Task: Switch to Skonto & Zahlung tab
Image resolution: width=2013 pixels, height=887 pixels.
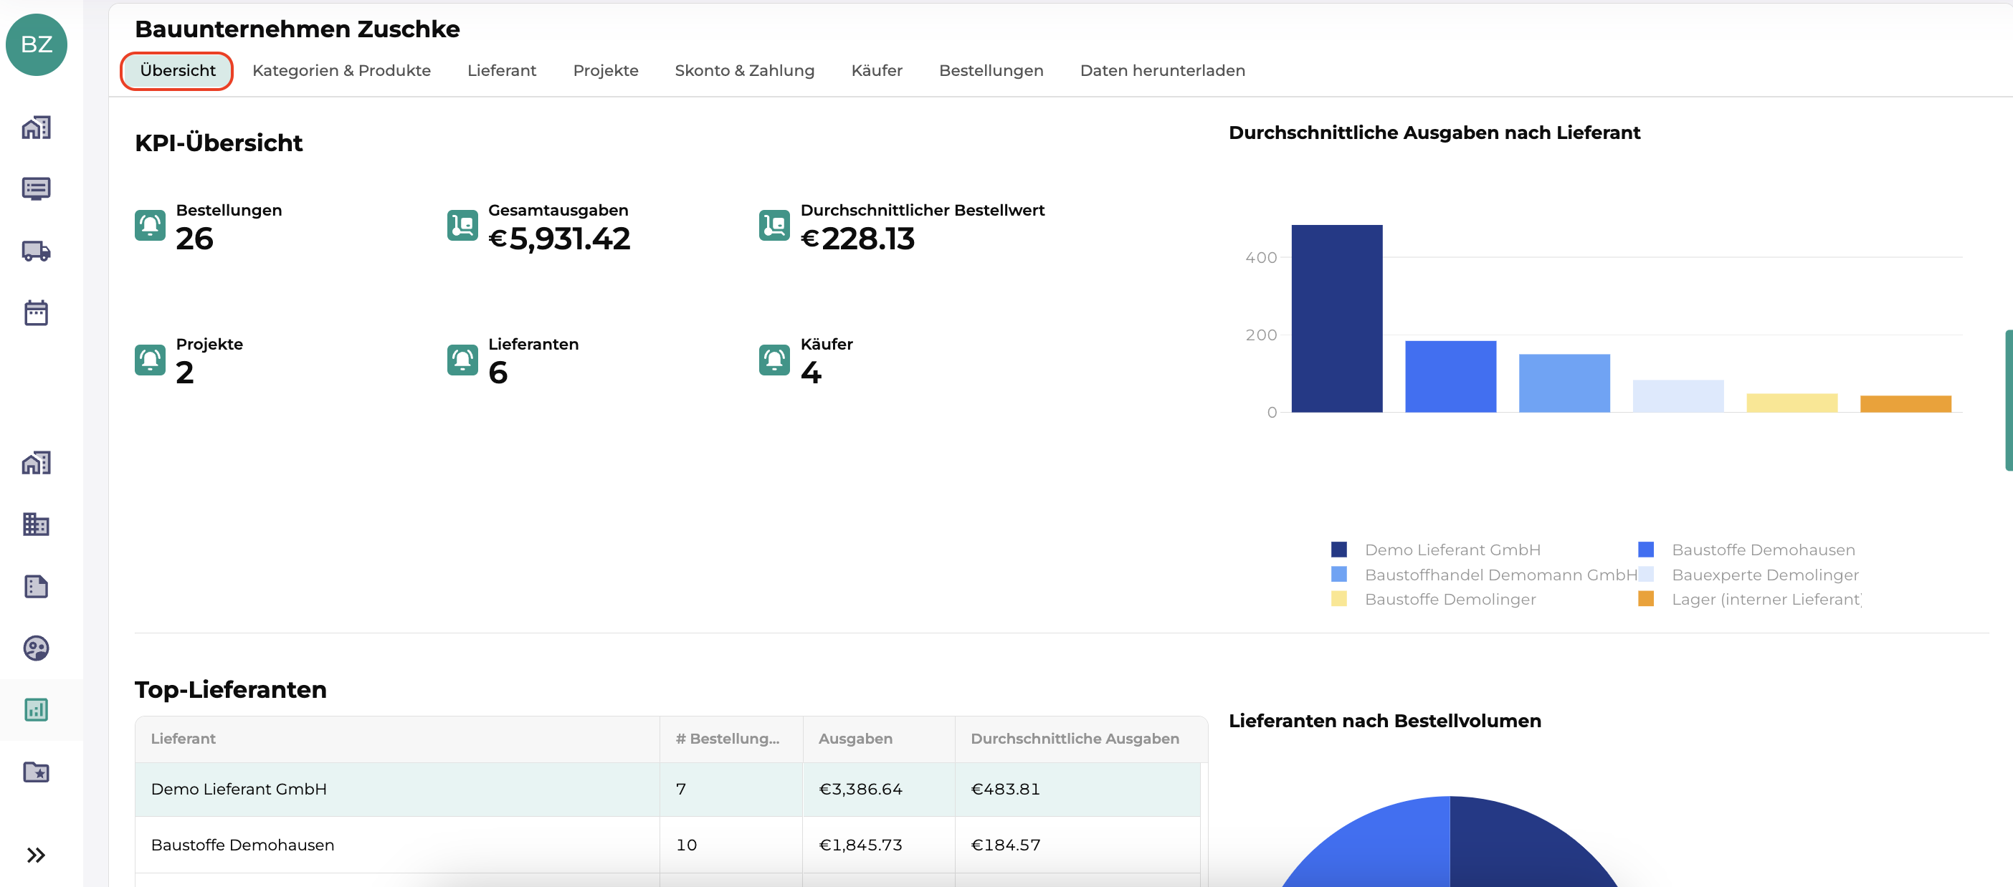Action: (x=745, y=71)
